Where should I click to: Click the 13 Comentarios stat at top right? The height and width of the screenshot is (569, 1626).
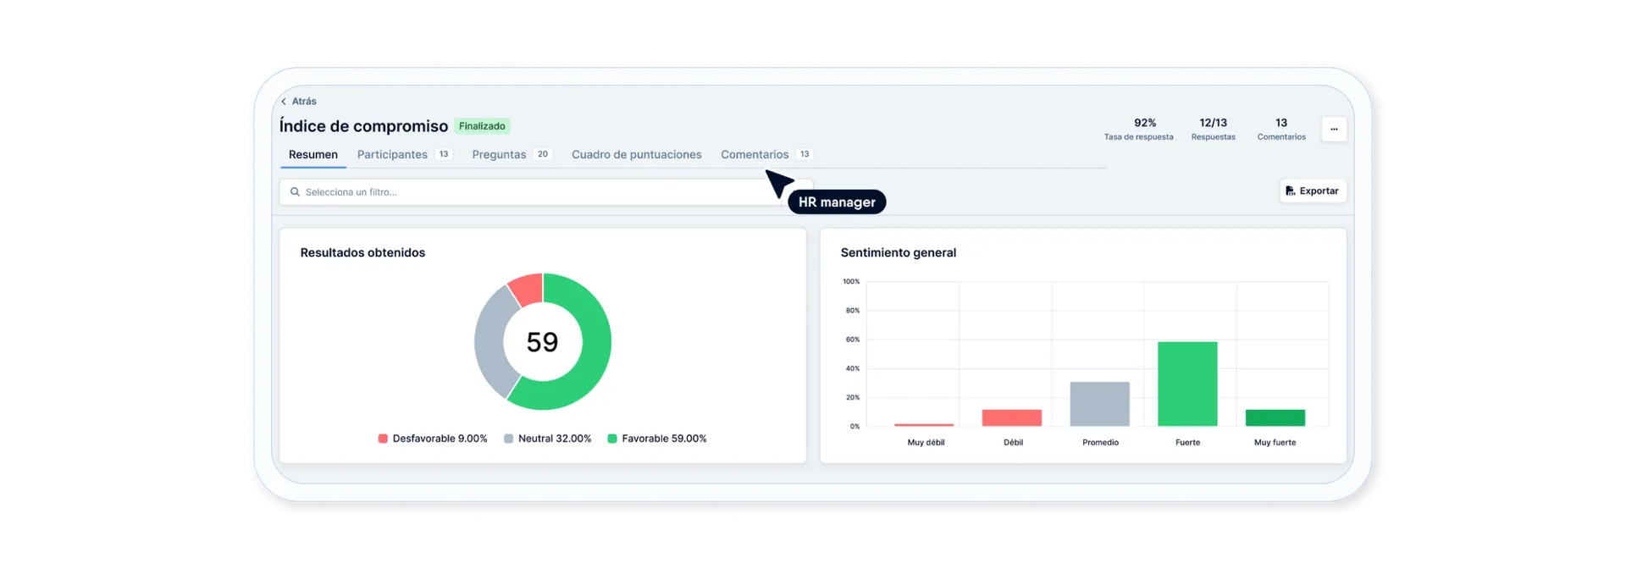click(x=1281, y=129)
